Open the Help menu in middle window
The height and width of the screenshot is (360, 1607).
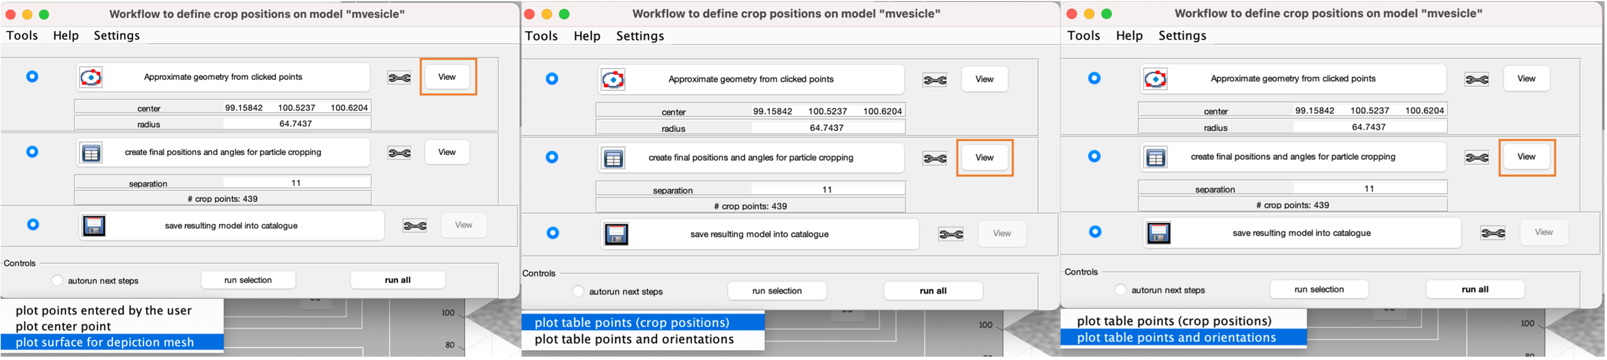(x=587, y=36)
